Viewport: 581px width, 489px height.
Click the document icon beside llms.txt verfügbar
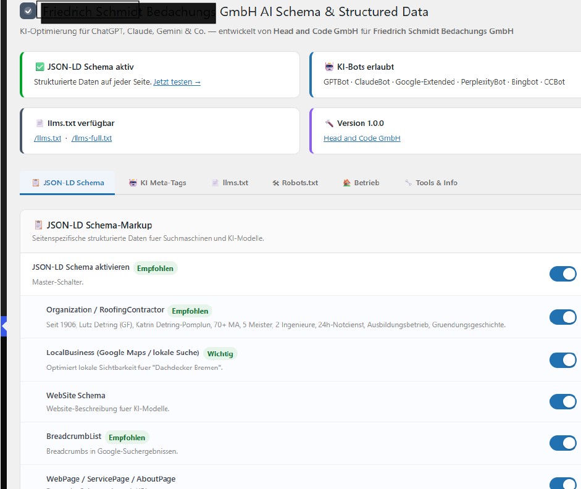40,123
